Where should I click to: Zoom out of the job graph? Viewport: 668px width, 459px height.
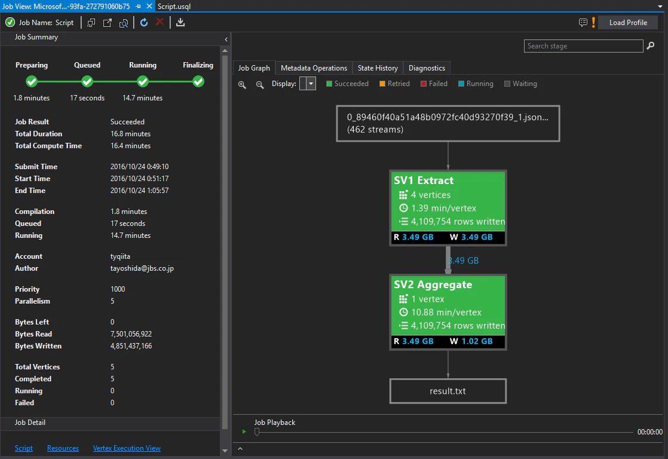(x=259, y=84)
